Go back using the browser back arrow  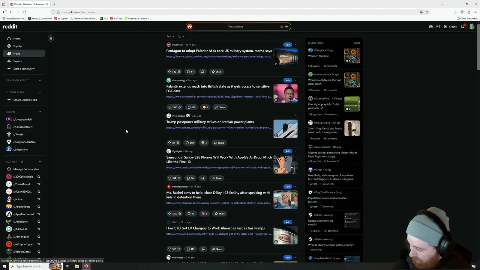[11, 12]
